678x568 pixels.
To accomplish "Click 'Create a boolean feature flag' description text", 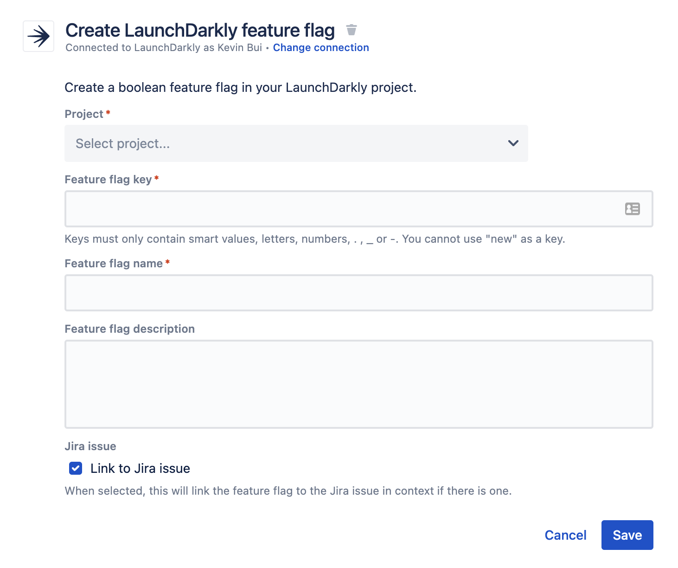I will tap(241, 88).
